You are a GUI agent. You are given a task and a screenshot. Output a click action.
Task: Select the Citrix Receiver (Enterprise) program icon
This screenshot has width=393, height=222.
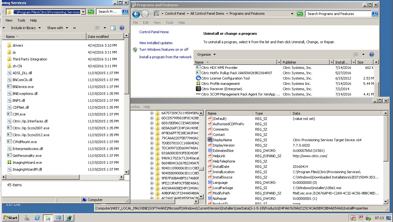click(198, 89)
